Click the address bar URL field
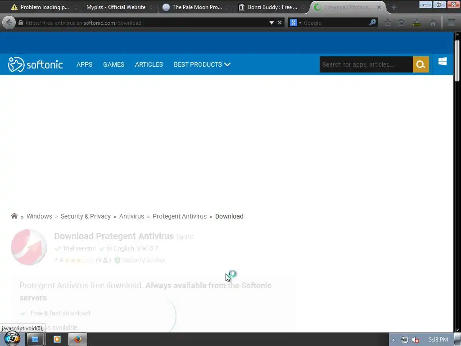 click(145, 23)
